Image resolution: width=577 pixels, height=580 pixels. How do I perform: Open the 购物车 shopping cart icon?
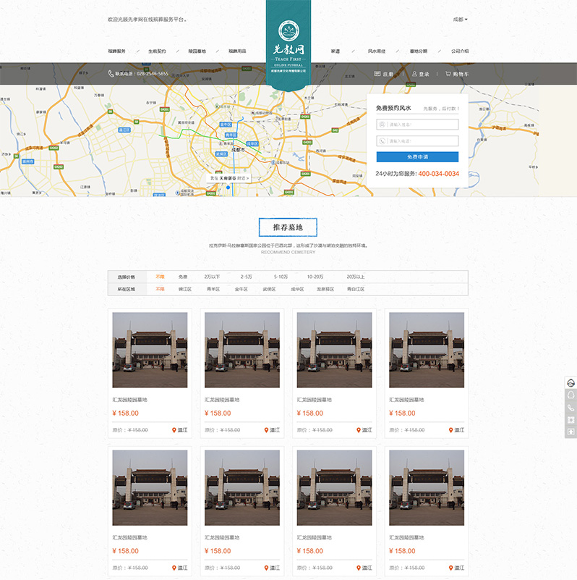[x=448, y=74]
